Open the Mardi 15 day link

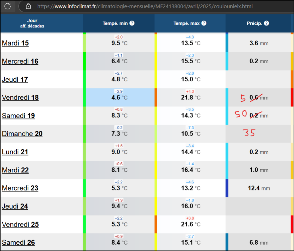click(15, 43)
